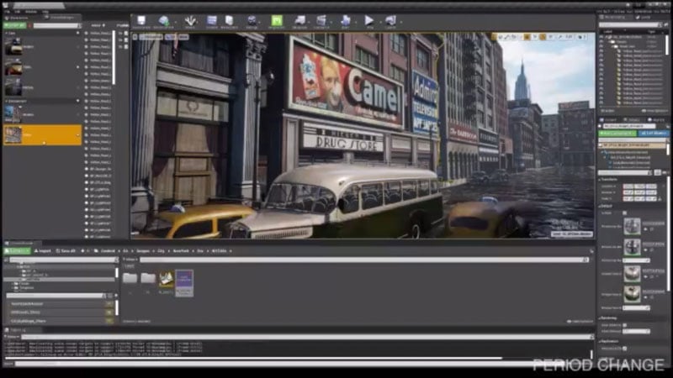Collapse the Default section in Details

tap(600, 206)
